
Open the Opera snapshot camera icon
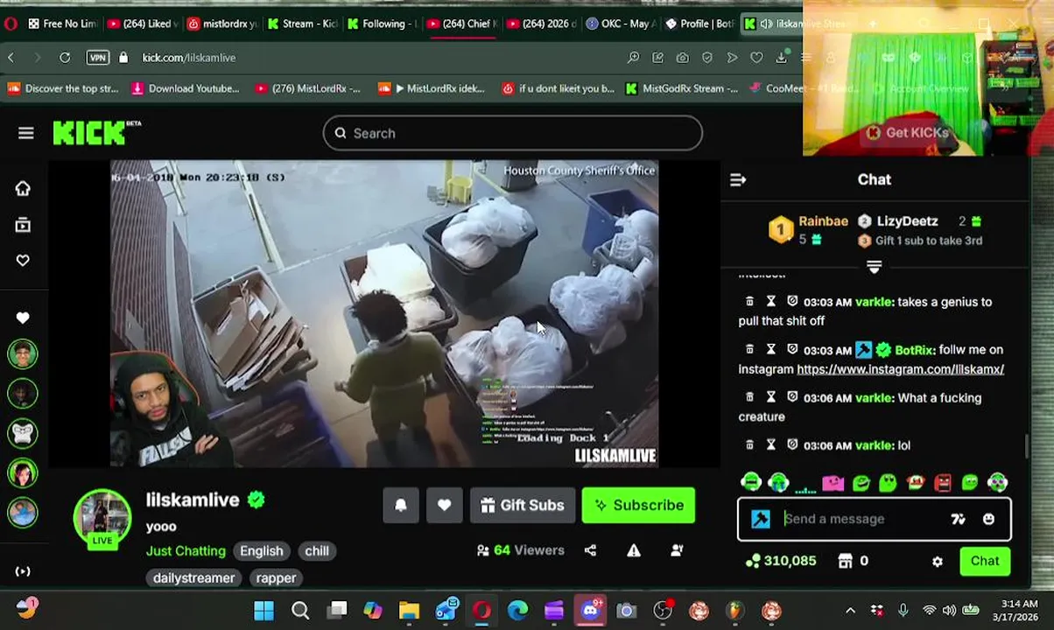[x=682, y=58]
